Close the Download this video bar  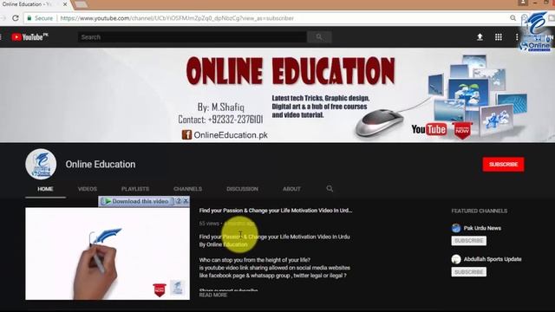pos(186,201)
